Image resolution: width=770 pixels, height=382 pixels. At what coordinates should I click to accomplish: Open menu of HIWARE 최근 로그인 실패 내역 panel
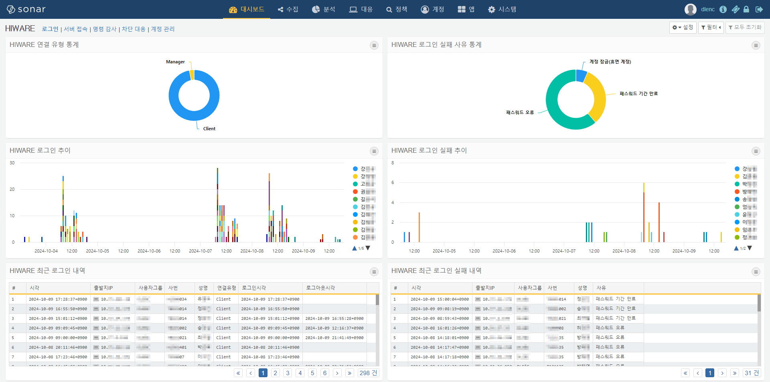tap(756, 272)
